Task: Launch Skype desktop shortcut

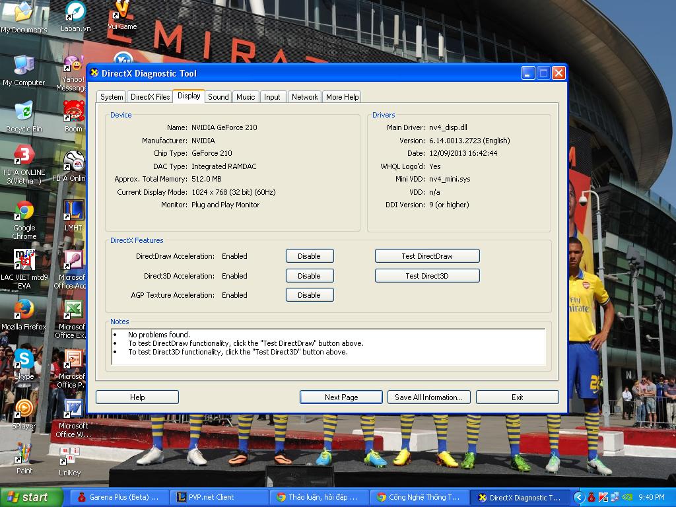Action: tap(24, 364)
